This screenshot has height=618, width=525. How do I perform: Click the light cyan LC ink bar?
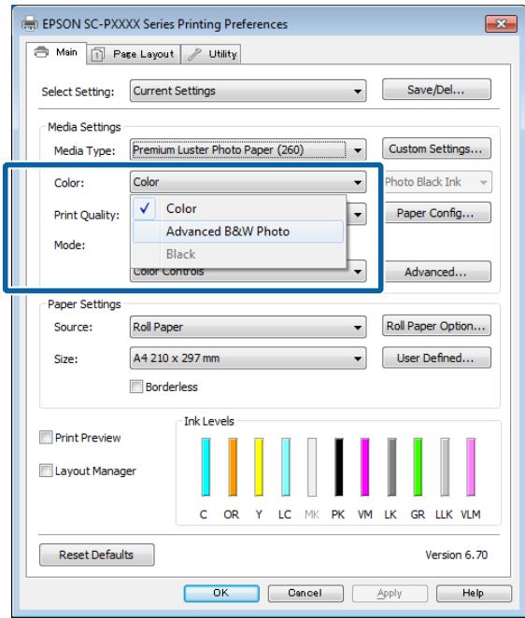(286, 467)
